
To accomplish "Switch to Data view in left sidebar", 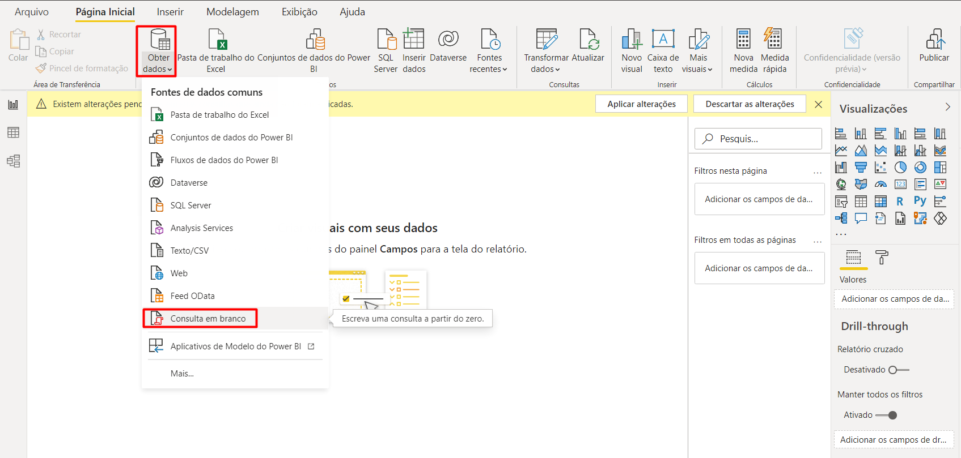I will click(x=13, y=132).
